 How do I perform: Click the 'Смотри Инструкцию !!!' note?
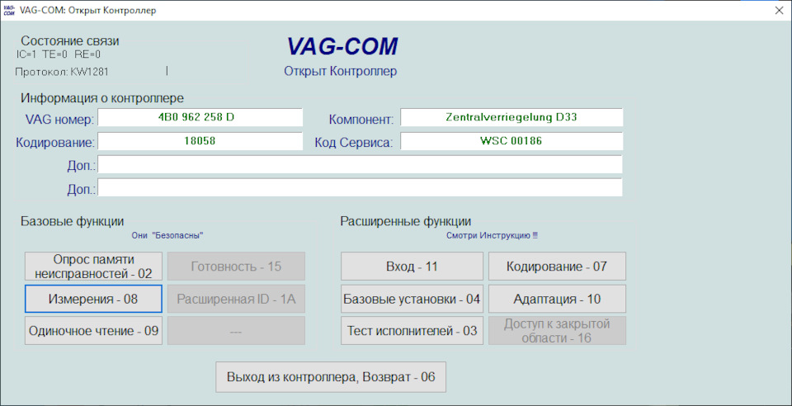(493, 235)
